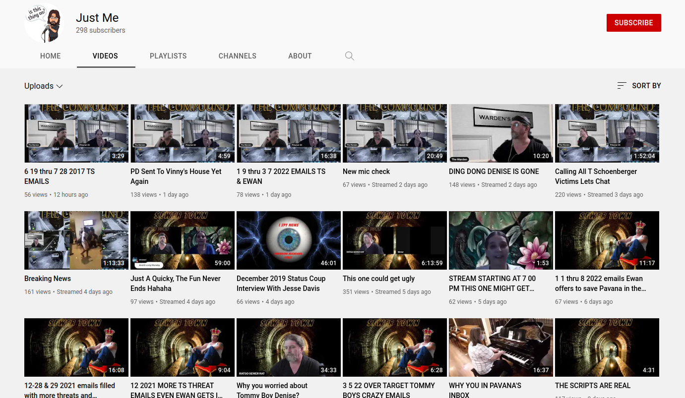Image resolution: width=685 pixels, height=398 pixels.
Task: Click the 62 views 5 days ago text
Action: (478, 302)
